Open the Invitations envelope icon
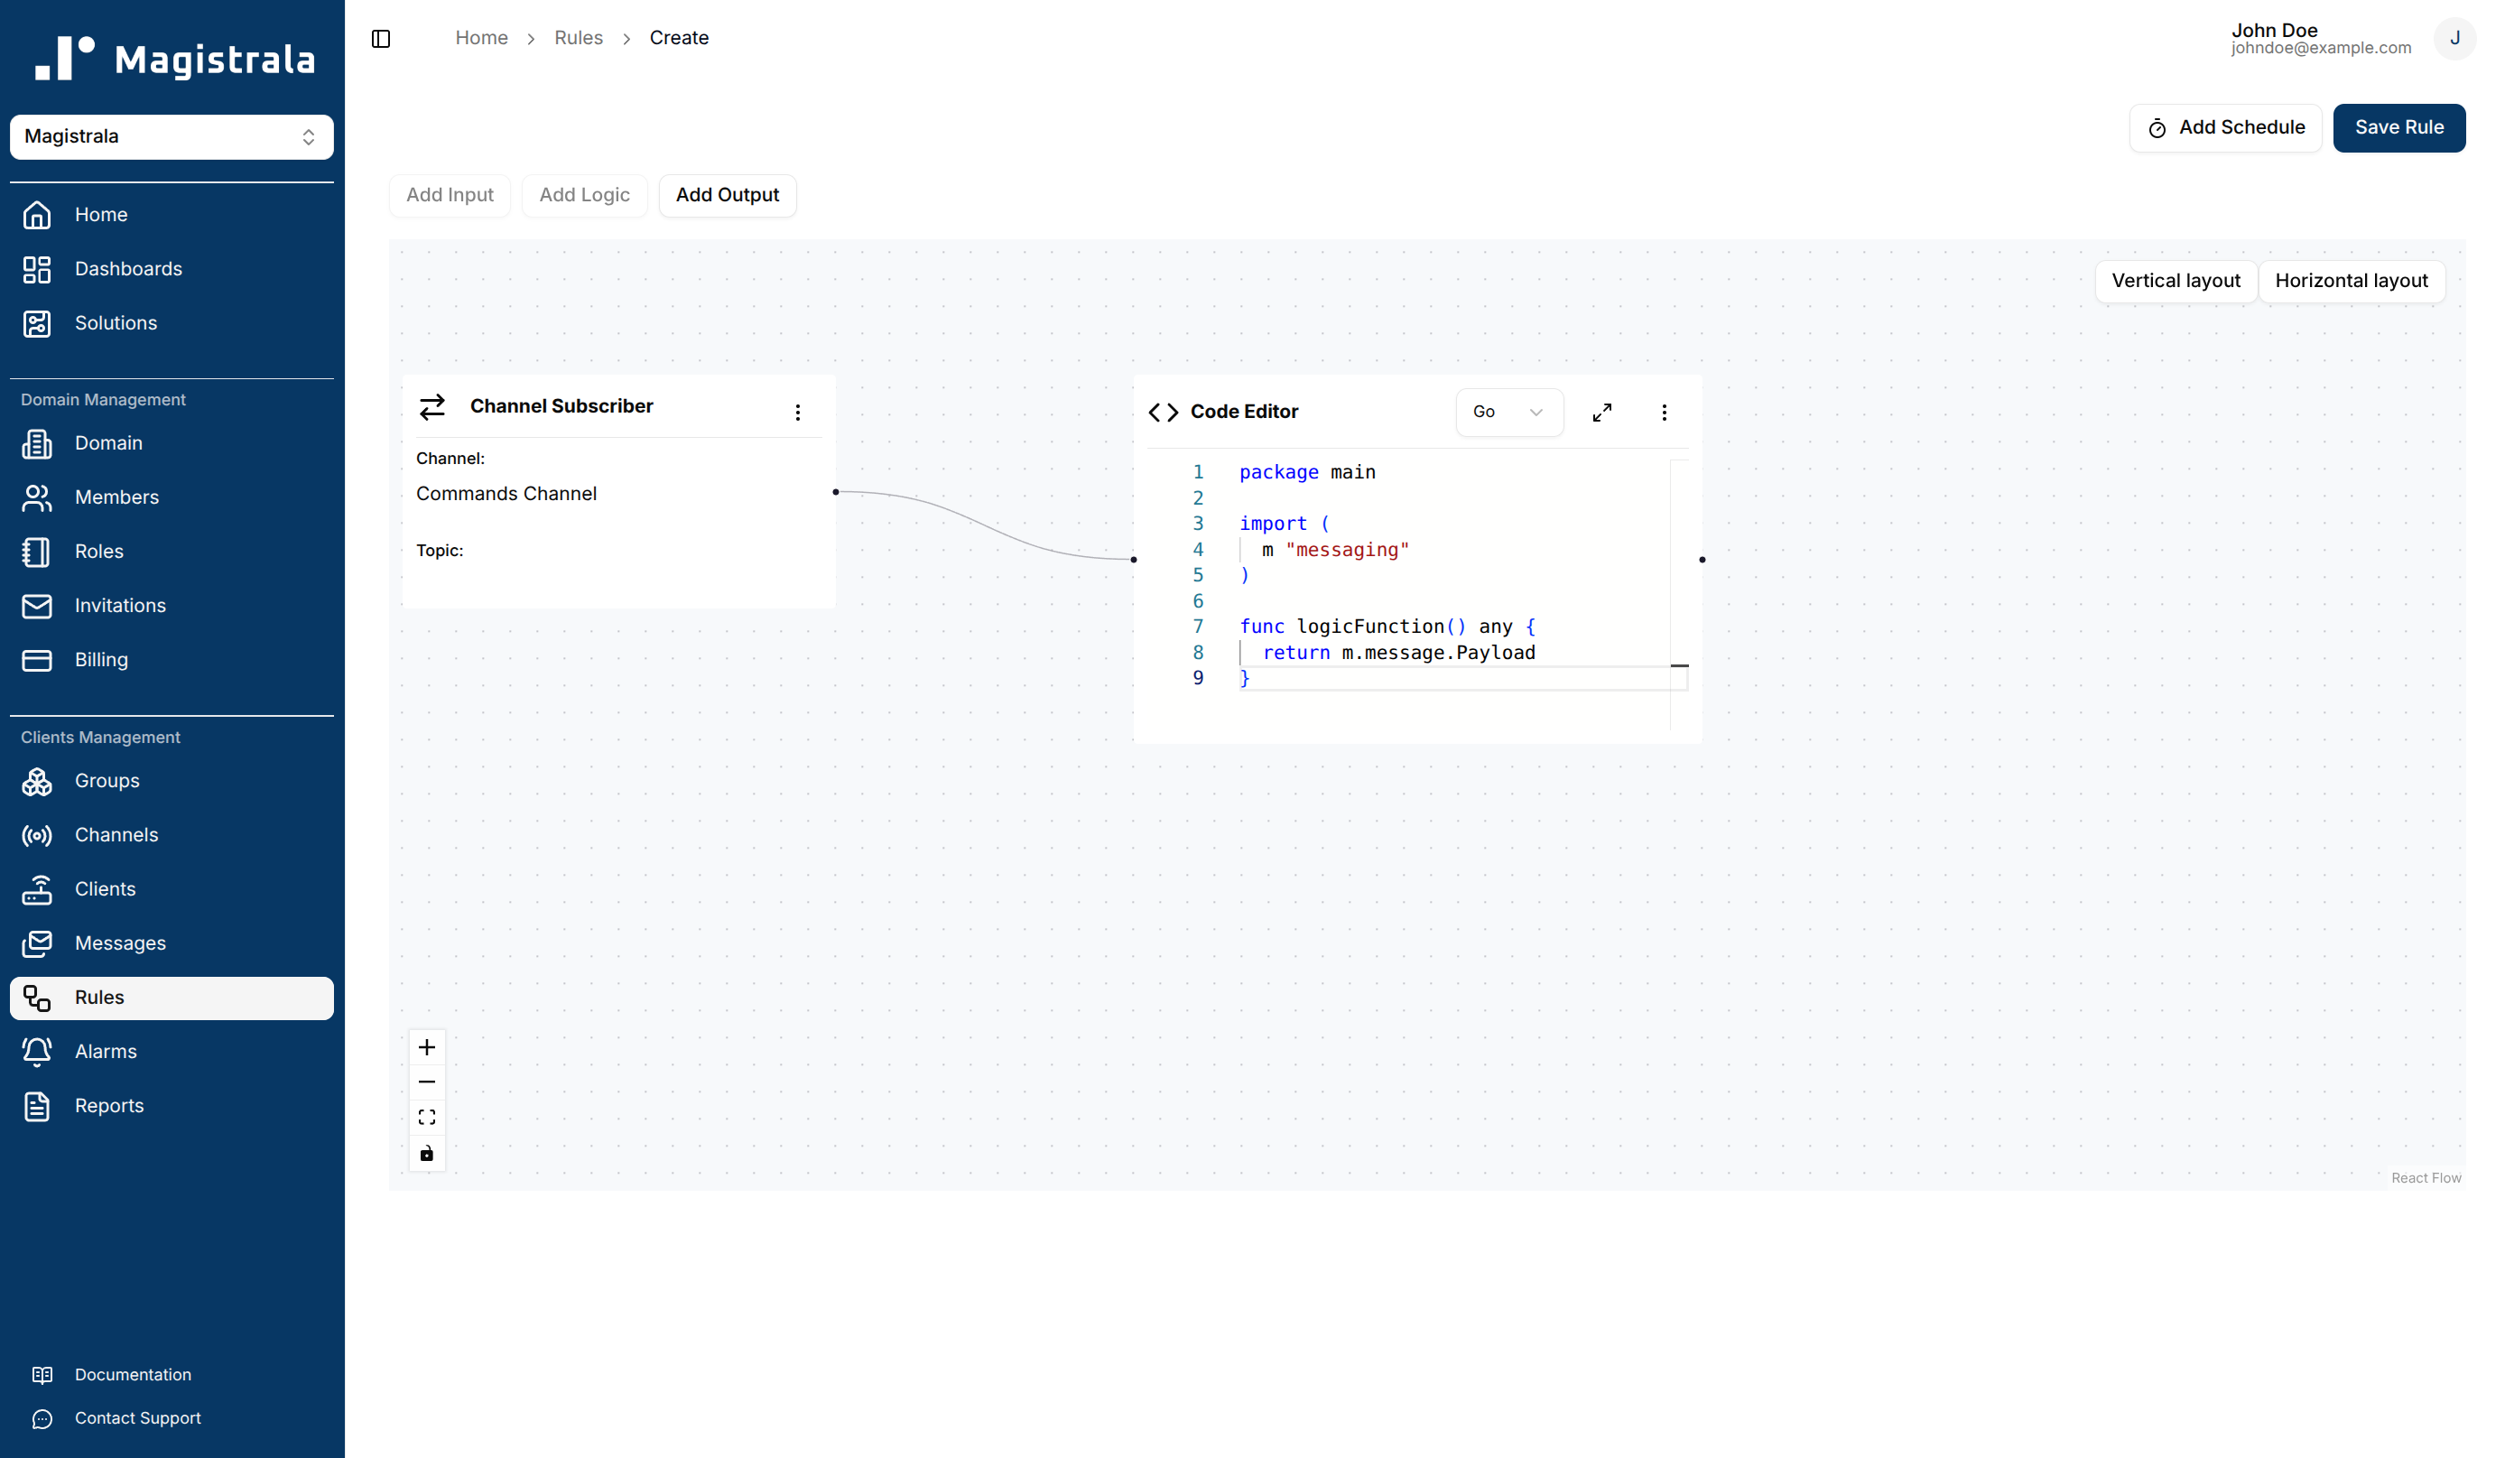The height and width of the screenshot is (1458, 2505). (37, 605)
